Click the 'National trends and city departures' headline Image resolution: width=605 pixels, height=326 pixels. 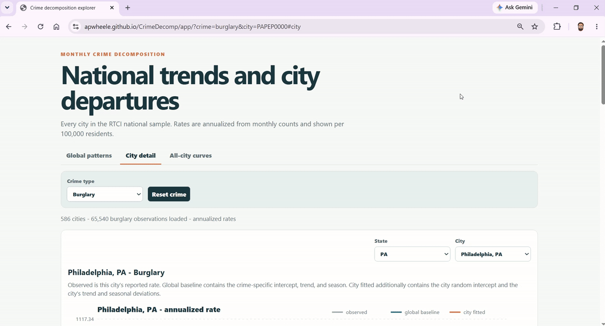190,88
